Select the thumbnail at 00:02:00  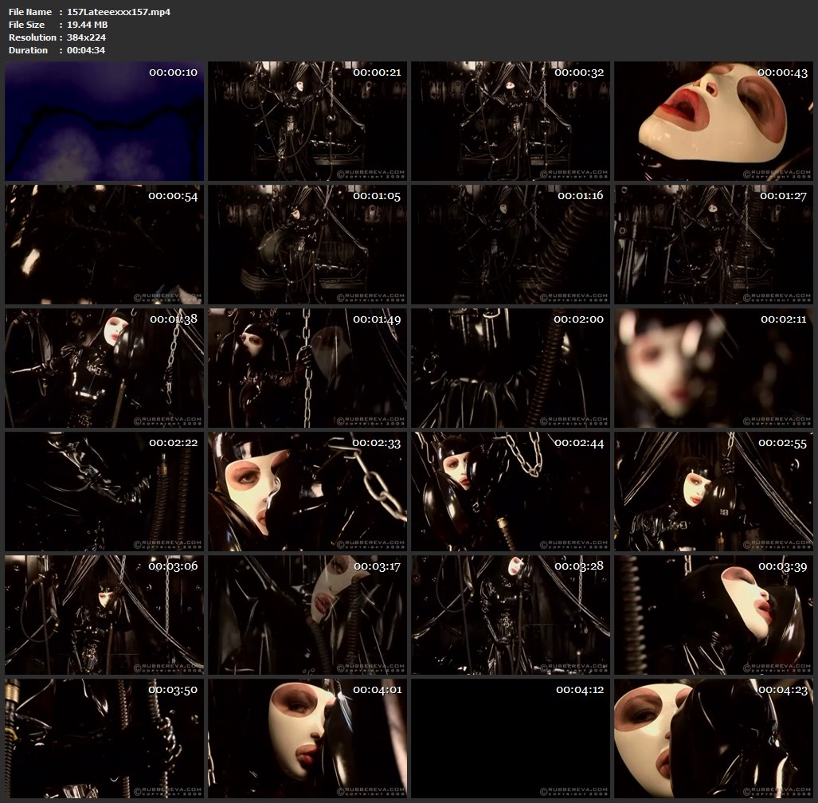[x=511, y=368]
